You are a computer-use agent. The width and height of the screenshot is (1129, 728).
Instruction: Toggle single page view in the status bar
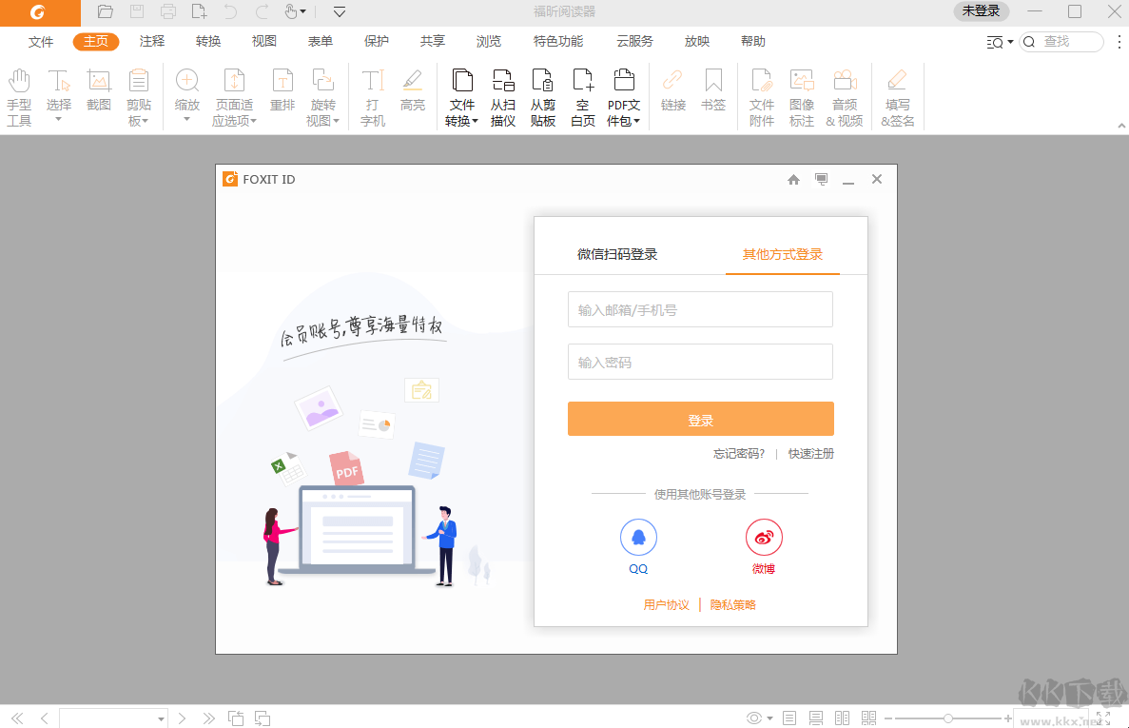788,718
